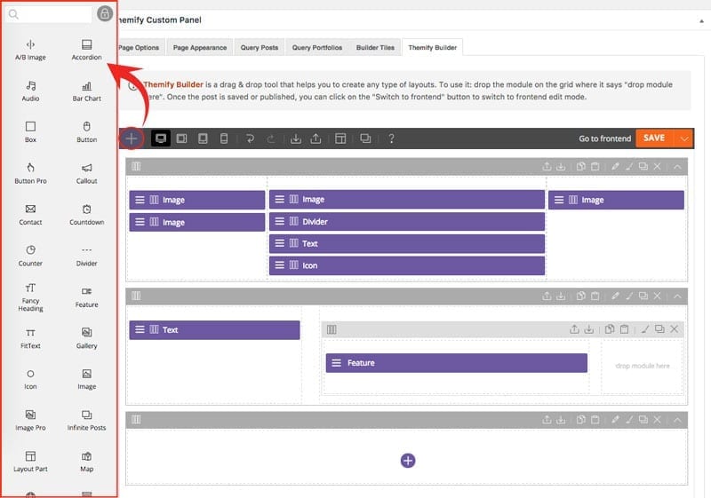Select the Infinite Posts module

(x=86, y=421)
